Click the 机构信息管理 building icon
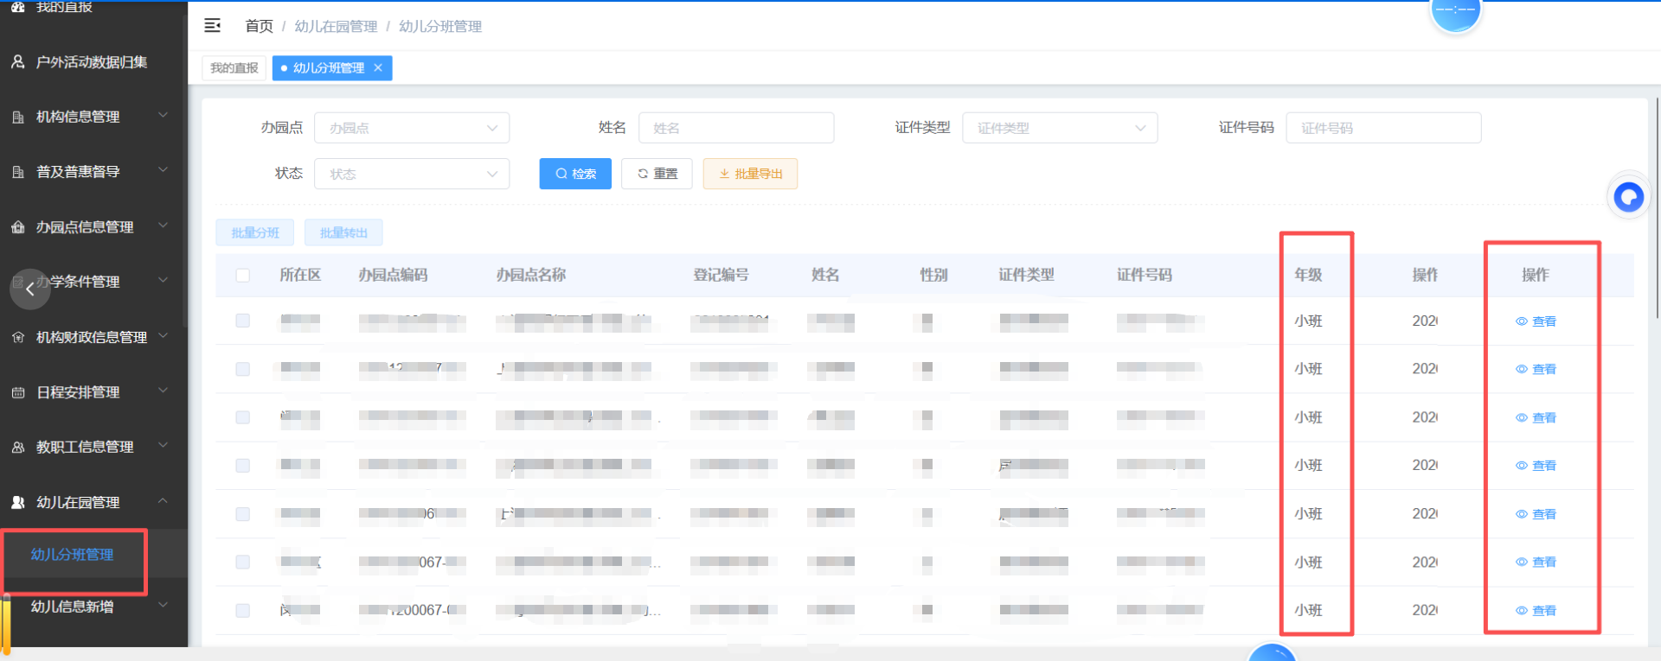Screen dimensions: 1661x661 (x=17, y=117)
